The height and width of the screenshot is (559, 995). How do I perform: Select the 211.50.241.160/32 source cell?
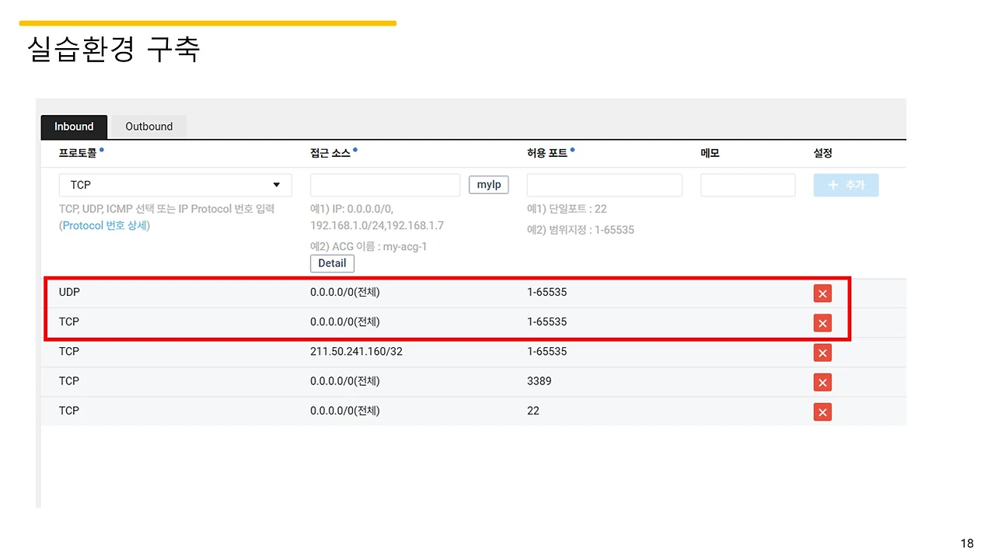(x=356, y=352)
